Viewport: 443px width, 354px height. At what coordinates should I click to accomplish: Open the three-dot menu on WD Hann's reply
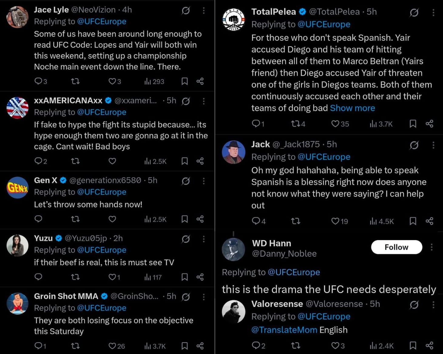432,247
